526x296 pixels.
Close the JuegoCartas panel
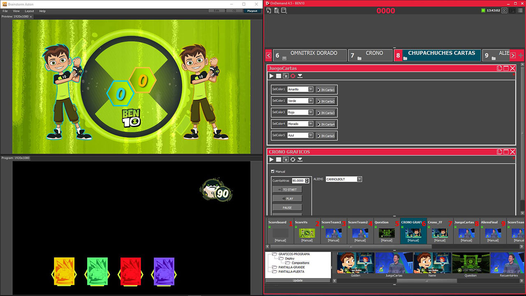tap(512, 68)
